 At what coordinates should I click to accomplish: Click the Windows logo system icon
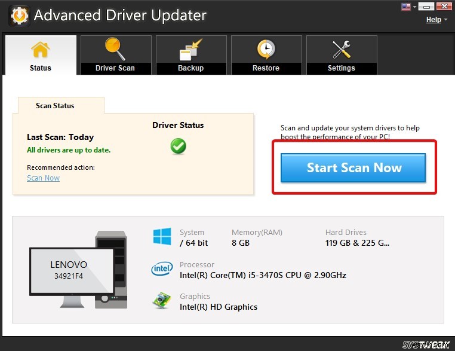click(162, 237)
